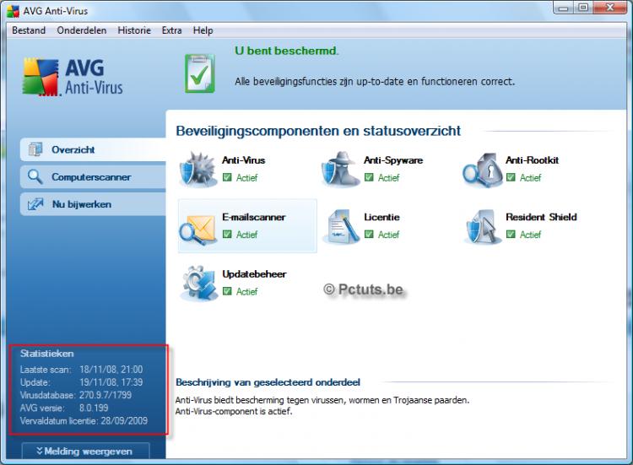Viewport: 633px width, 465px height.
Task: Start Nu bijwerken update
Action: pyautogui.click(x=93, y=204)
